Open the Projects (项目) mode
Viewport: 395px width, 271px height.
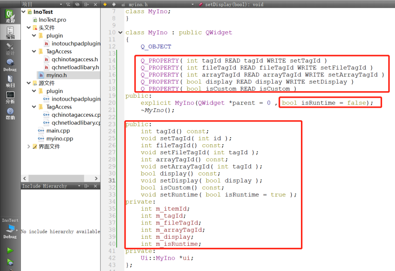[10, 81]
